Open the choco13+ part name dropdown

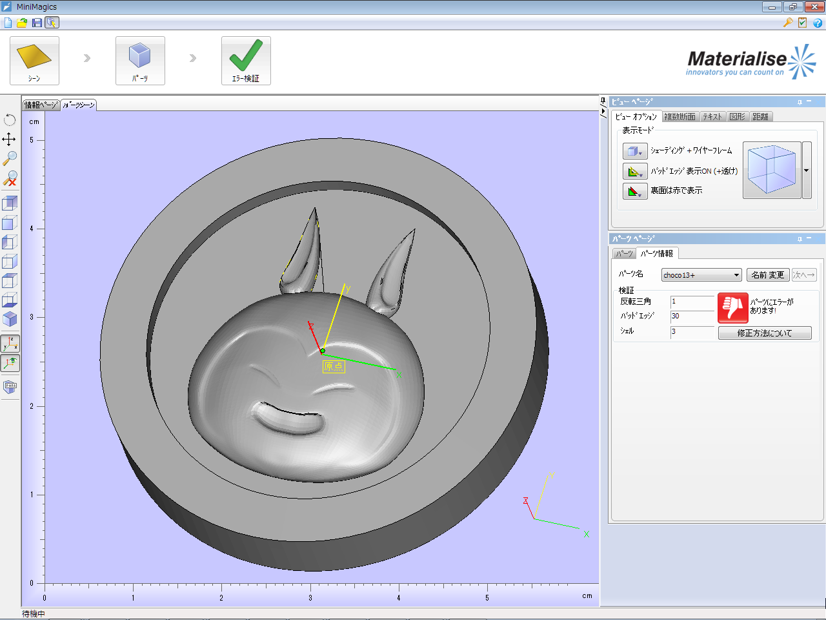tap(701, 275)
